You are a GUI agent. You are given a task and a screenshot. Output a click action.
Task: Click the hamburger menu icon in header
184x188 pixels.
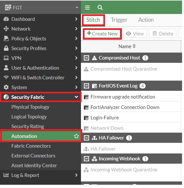point(88,7)
